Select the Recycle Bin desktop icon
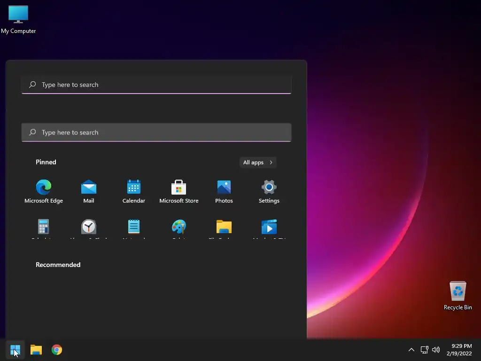 point(458,296)
